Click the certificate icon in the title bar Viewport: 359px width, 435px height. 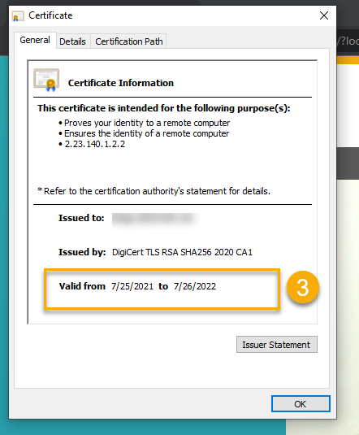pos(18,16)
